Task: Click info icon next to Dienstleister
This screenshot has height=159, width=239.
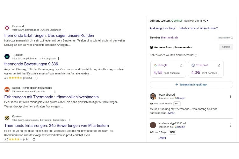Action: coord(232,38)
